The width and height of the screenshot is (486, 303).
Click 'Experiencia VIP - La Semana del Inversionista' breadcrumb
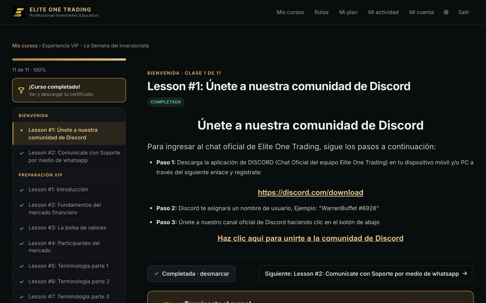95,46
